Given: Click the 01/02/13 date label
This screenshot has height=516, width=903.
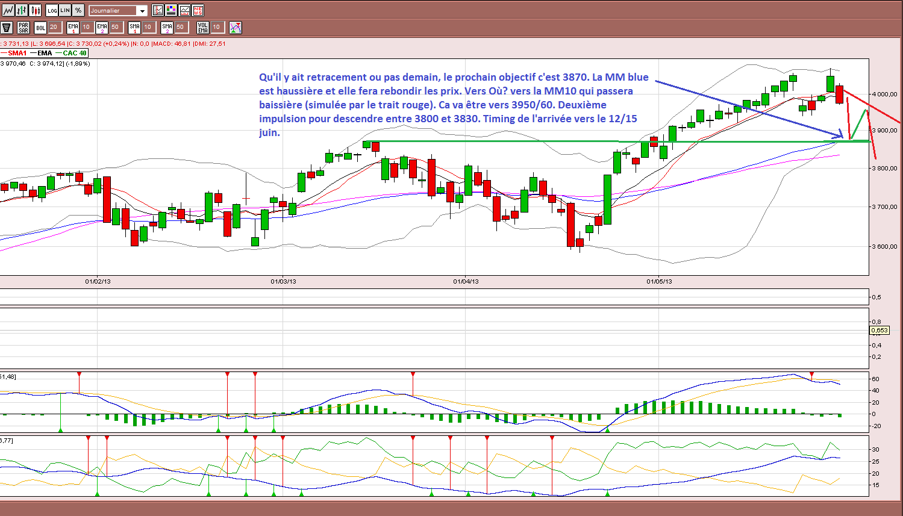Looking at the screenshot, I should pyautogui.click(x=98, y=281).
